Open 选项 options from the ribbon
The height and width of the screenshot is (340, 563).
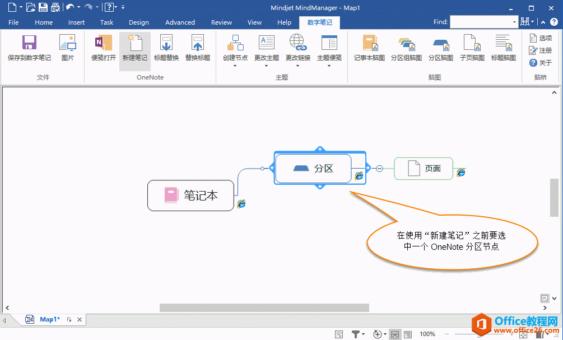[x=542, y=38]
